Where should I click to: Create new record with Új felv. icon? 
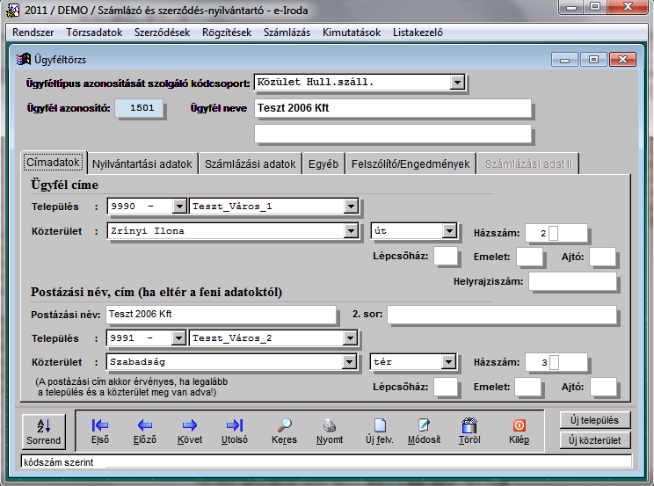click(379, 425)
